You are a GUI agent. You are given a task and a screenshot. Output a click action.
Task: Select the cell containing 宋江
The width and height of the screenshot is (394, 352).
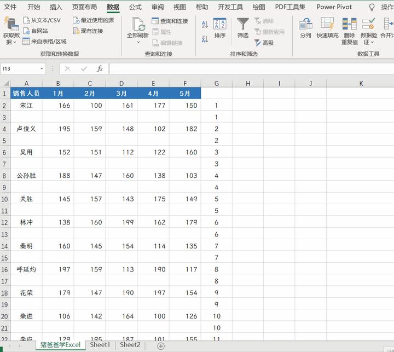(26, 105)
